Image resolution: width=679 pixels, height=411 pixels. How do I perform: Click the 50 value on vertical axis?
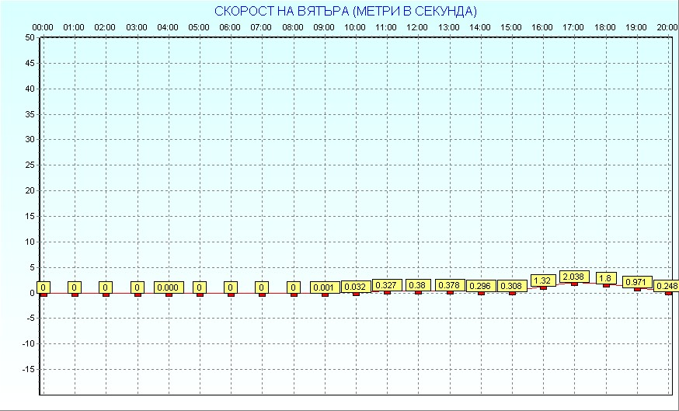[x=30, y=37]
